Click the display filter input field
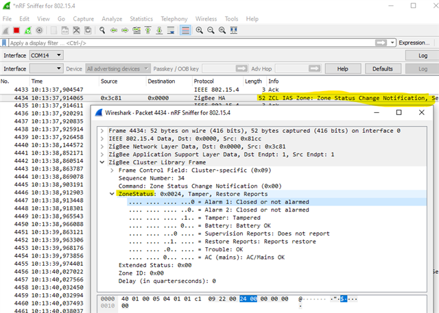 click(191, 42)
